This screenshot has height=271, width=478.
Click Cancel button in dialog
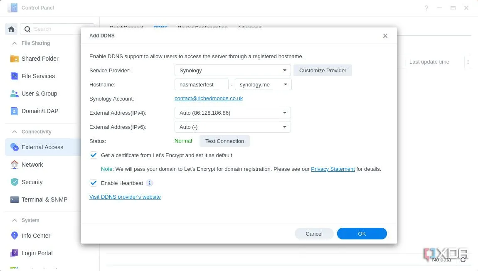pos(314,234)
